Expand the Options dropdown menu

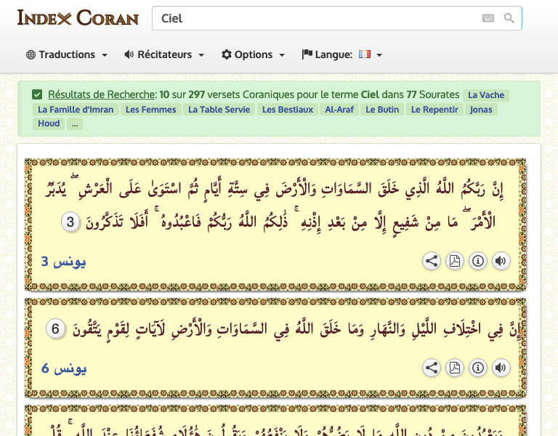tap(253, 54)
